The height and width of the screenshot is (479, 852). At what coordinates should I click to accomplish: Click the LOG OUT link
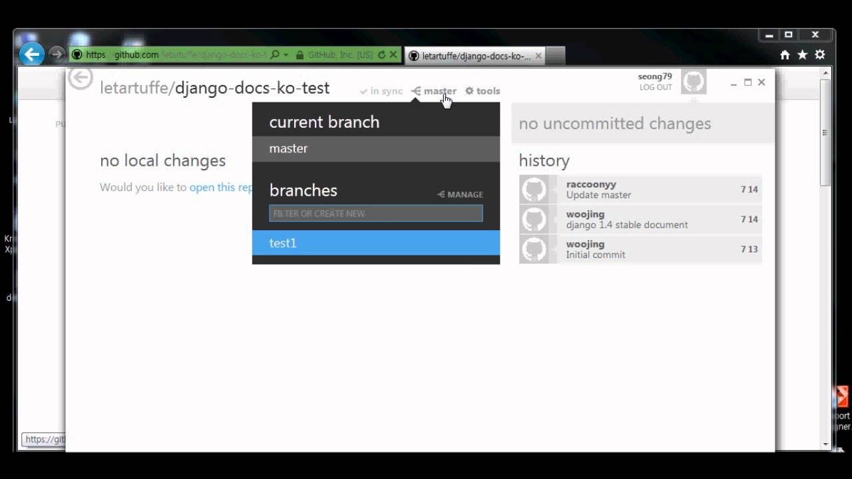click(656, 87)
